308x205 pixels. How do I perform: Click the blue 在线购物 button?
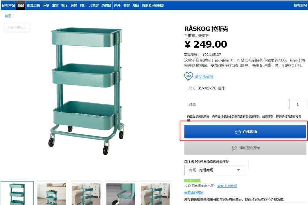245,132
